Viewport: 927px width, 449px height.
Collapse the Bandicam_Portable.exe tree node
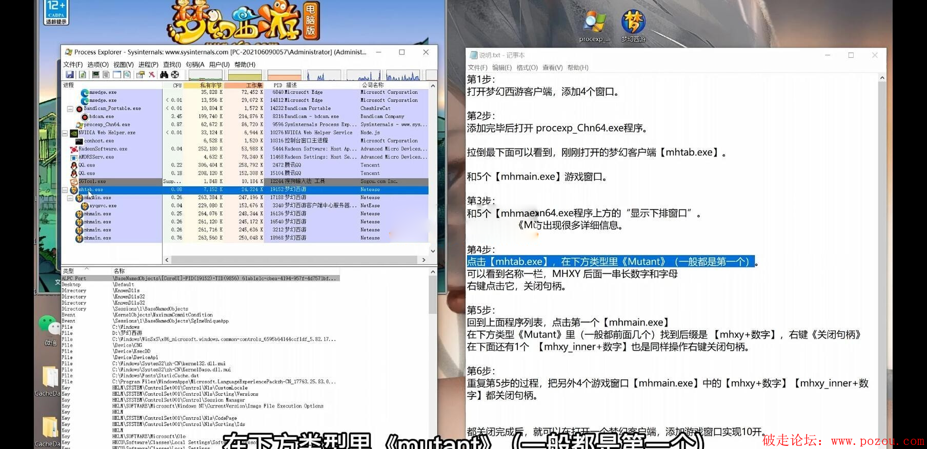point(70,109)
